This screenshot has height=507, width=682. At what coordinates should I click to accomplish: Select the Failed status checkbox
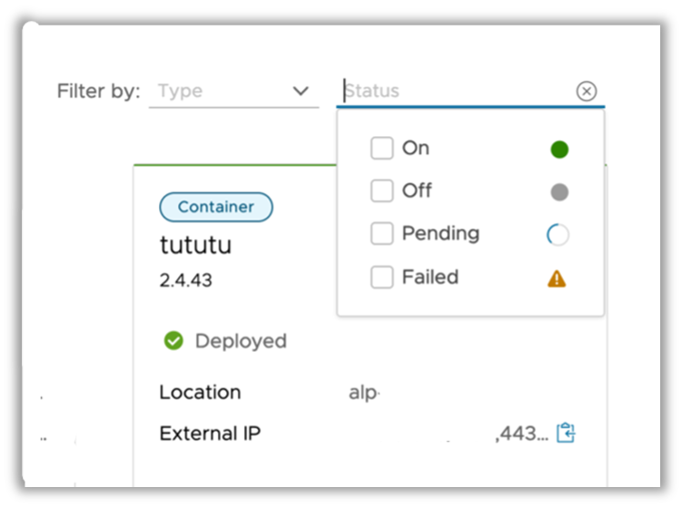[x=381, y=278]
